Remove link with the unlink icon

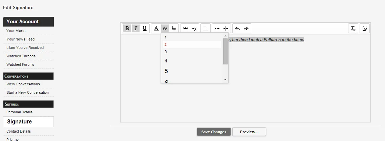click(194, 28)
